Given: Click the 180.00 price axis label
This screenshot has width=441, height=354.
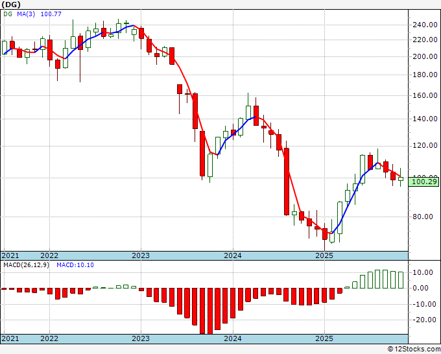Looking at the screenshot, I should [x=425, y=75].
